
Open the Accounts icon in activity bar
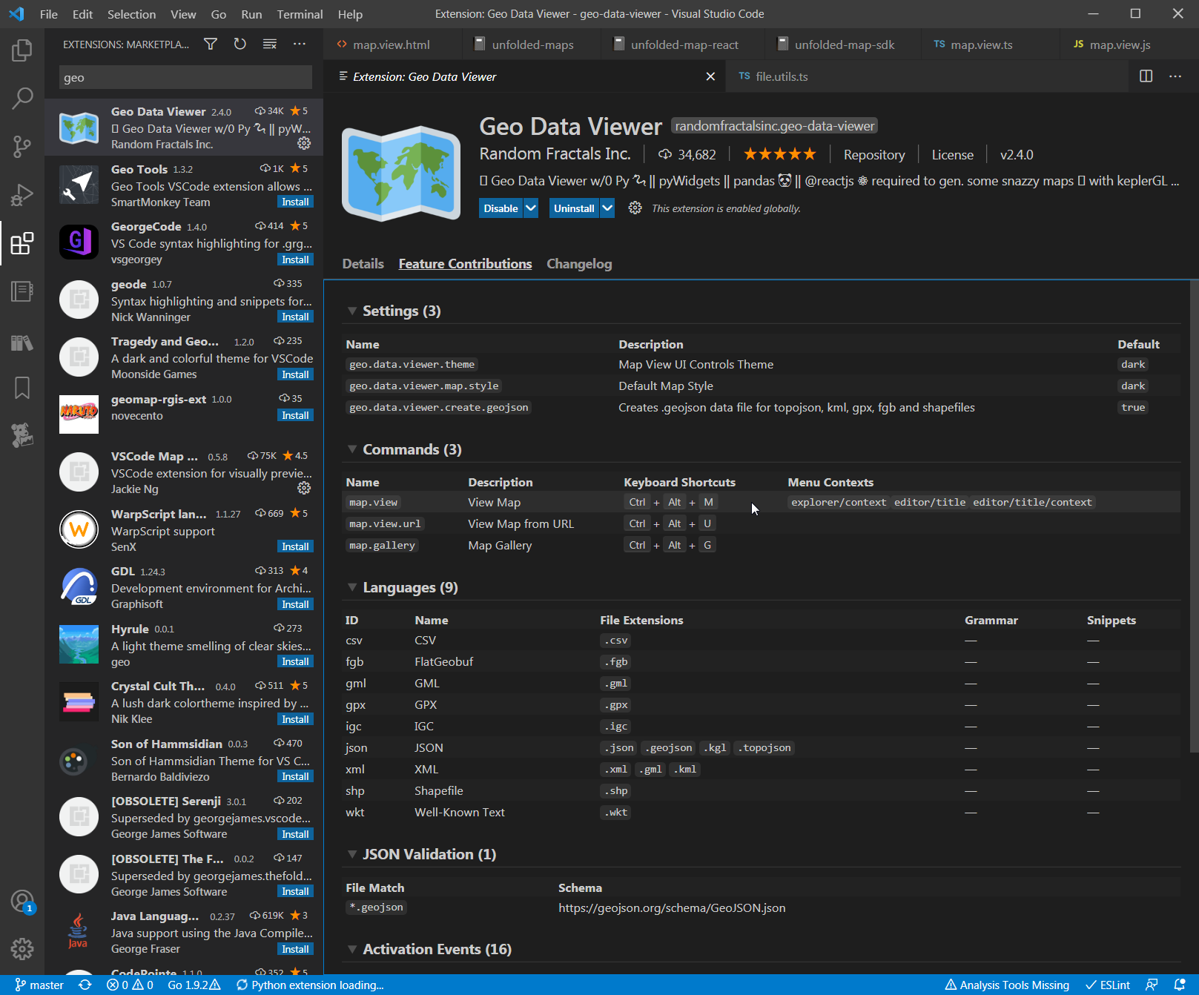(x=22, y=902)
